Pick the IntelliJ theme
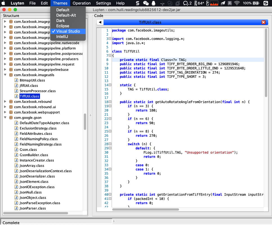 pyautogui.click(x=68, y=37)
